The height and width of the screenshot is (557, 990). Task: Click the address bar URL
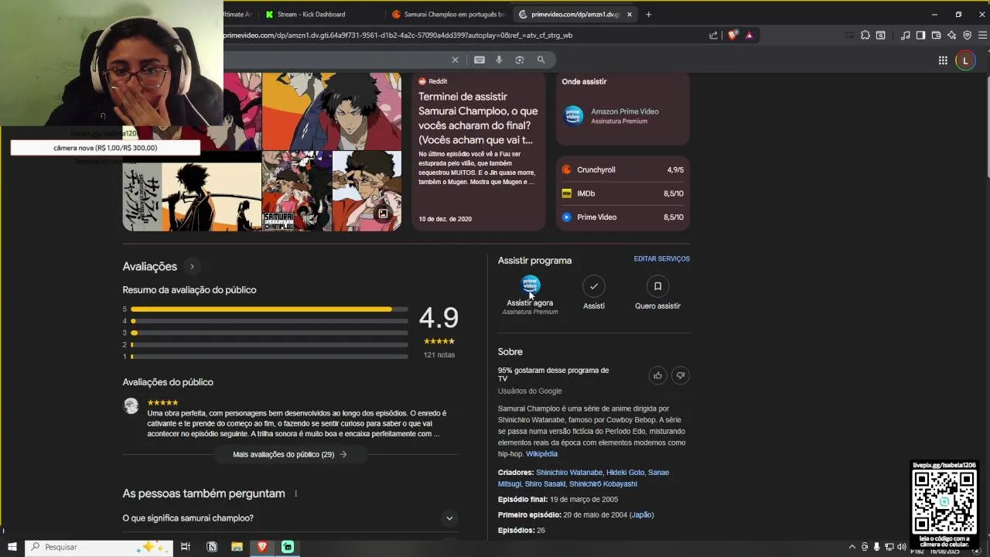(398, 35)
